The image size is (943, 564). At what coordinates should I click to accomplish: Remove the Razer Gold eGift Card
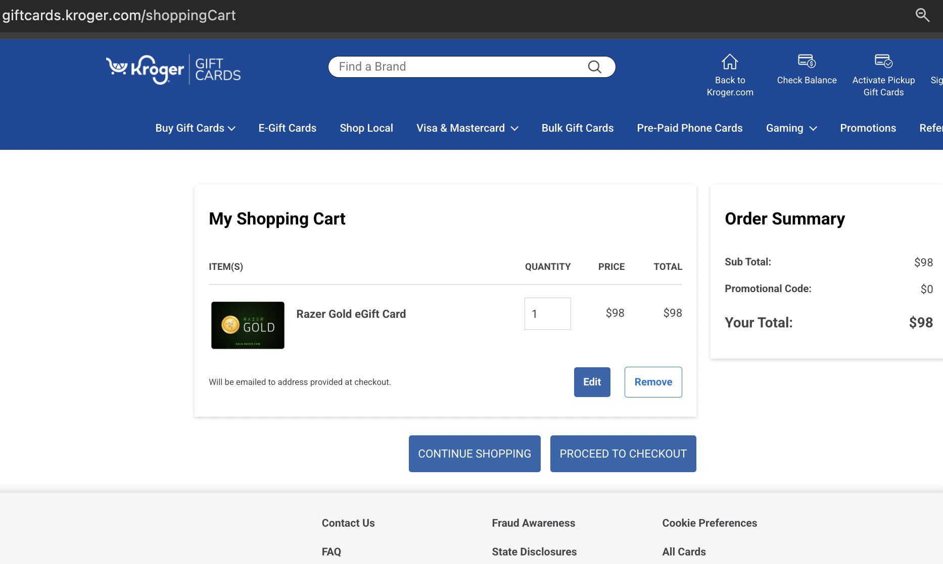click(653, 382)
